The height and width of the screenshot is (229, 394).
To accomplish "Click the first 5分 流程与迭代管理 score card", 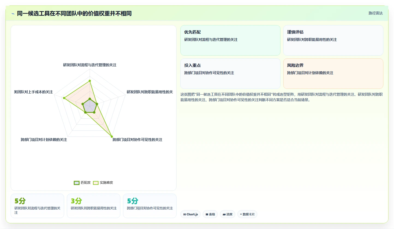I will [37, 206].
